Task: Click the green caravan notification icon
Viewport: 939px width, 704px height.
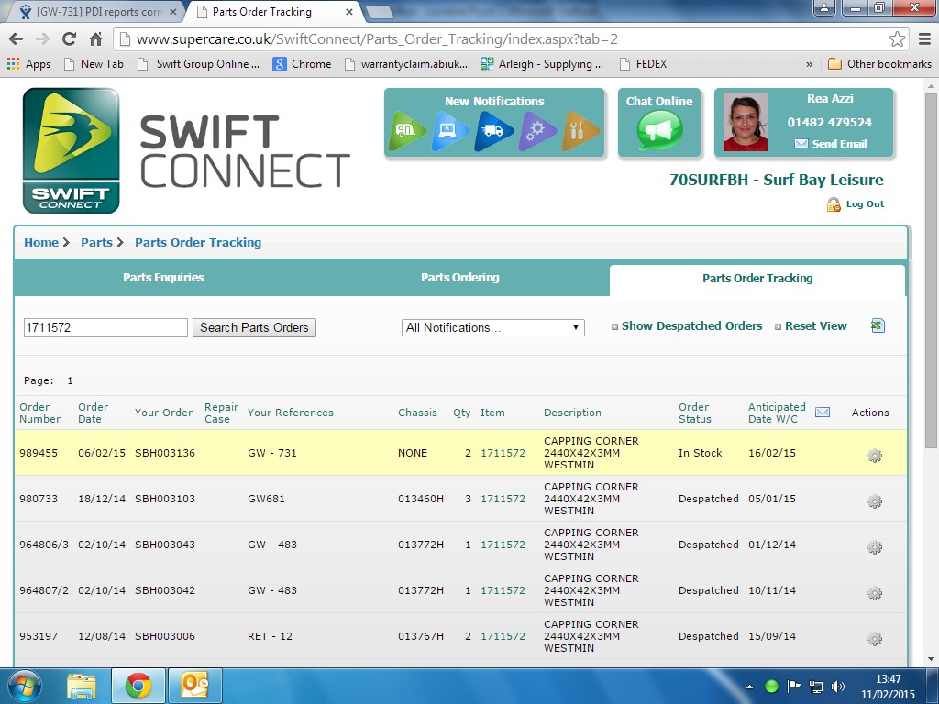Action: pos(408,131)
